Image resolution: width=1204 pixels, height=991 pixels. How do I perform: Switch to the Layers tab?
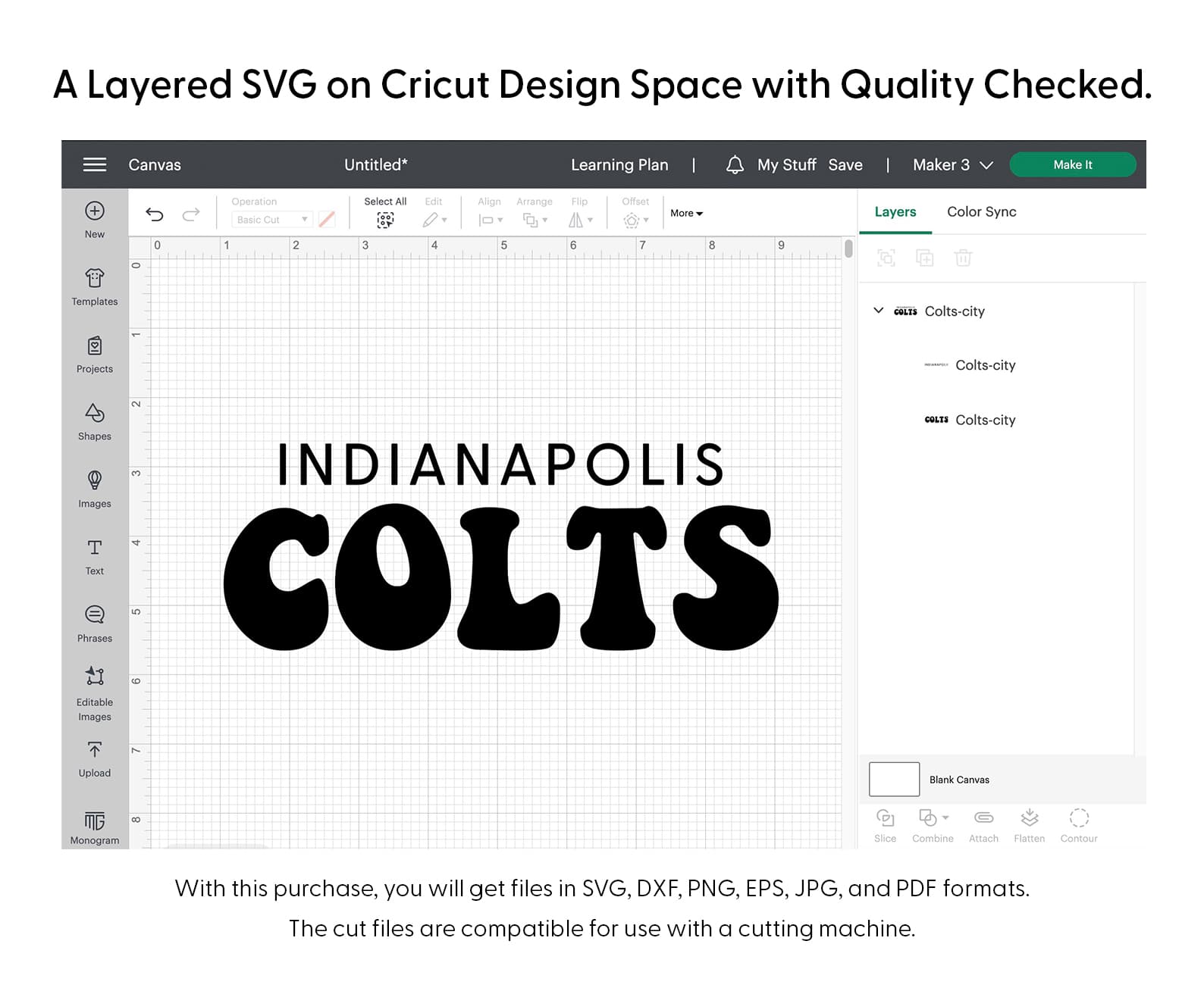[895, 212]
